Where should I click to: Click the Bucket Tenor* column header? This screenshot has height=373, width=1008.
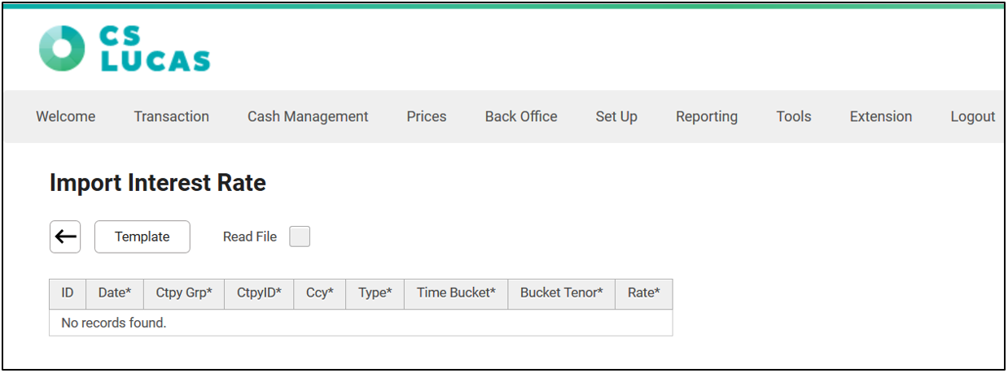click(562, 293)
